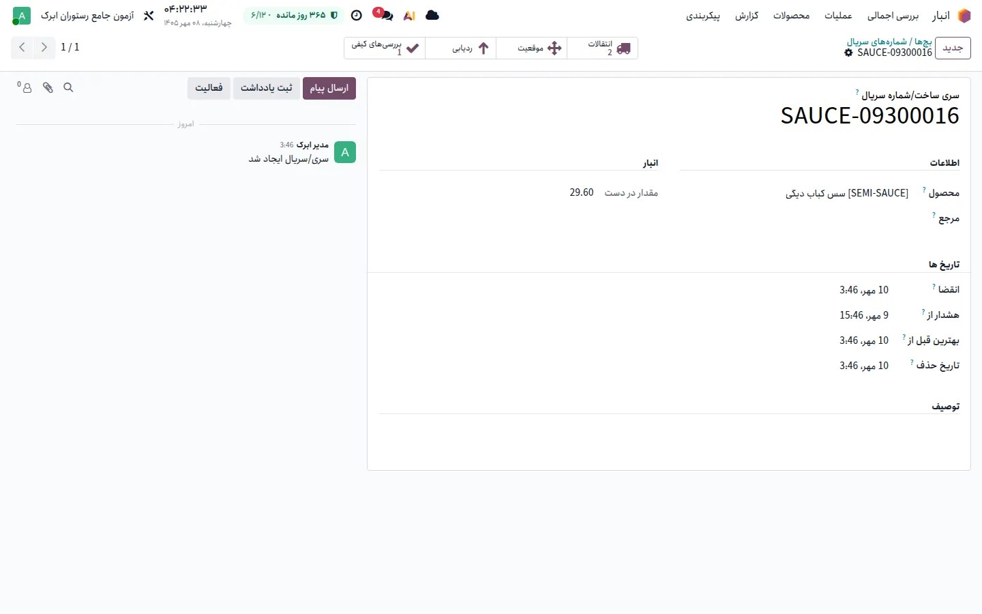Image resolution: width=982 pixels, height=614 pixels.
Task: Open the بررسی اجمالی menu
Action: [x=893, y=16]
